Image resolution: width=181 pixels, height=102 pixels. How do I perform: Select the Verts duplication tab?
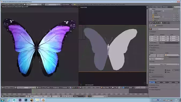coord(164,82)
